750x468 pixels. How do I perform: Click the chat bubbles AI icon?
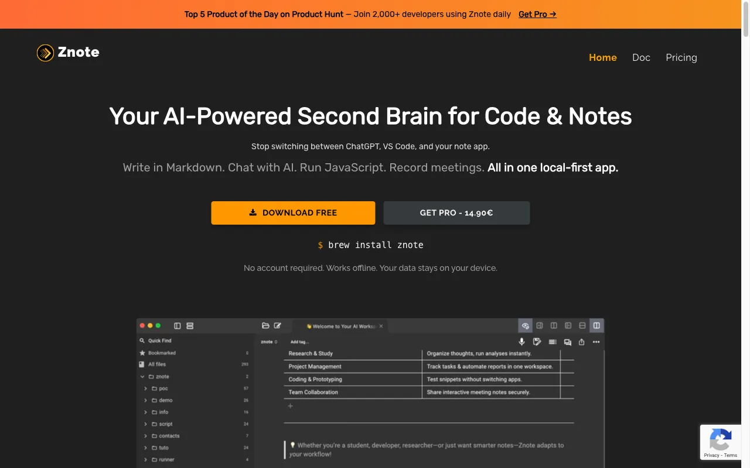[567, 342]
